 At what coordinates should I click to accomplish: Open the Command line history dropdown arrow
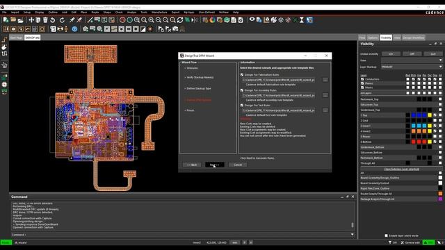(x=353, y=235)
